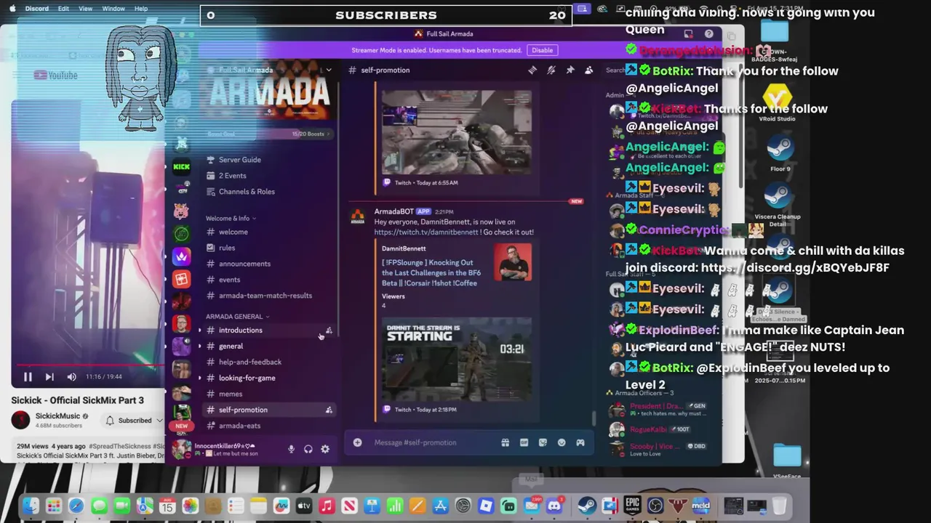The height and width of the screenshot is (523, 931).
Task: Open the Edit menu
Action: [63, 9]
